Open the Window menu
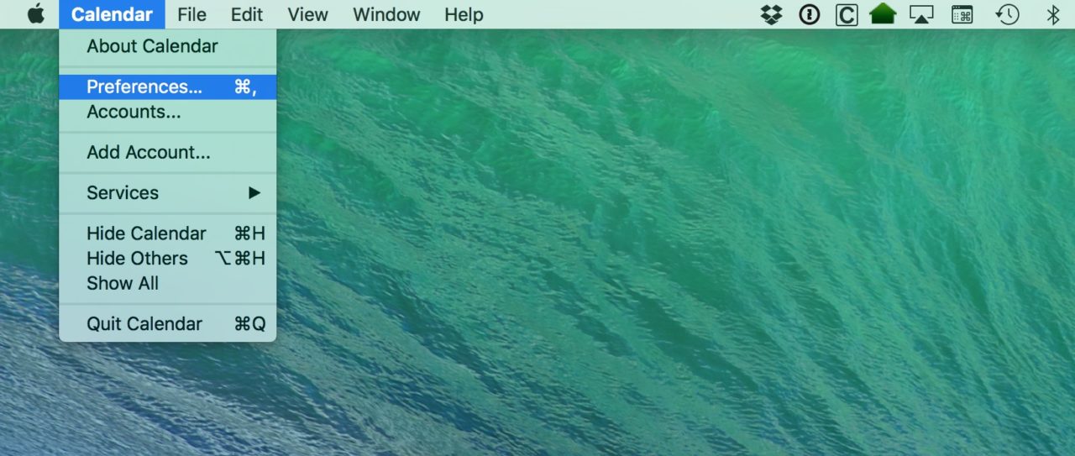 tap(386, 14)
